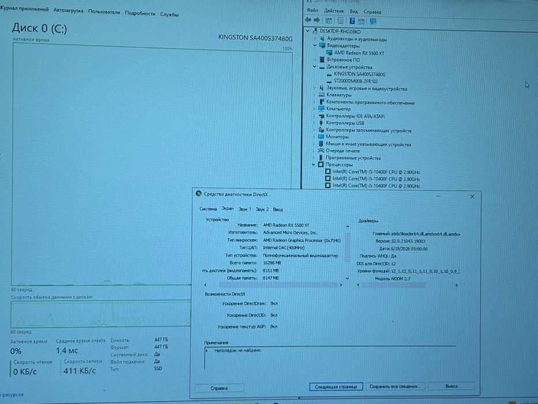Click the device info vertical scrollbar thumb
The width and height of the screenshot is (538, 404).
[x=347, y=246]
